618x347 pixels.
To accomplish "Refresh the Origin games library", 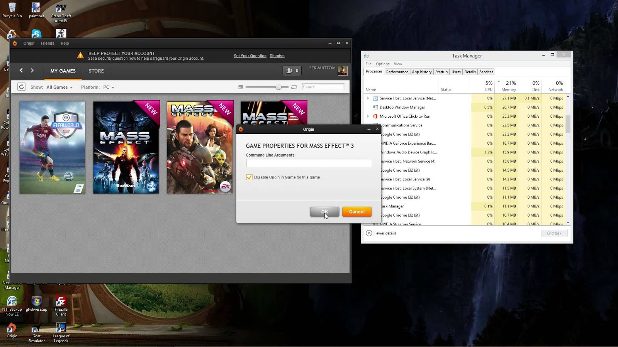I will click(22, 87).
